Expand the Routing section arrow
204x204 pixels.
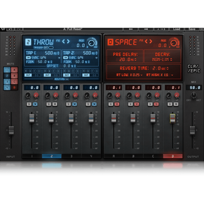click(67, 79)
